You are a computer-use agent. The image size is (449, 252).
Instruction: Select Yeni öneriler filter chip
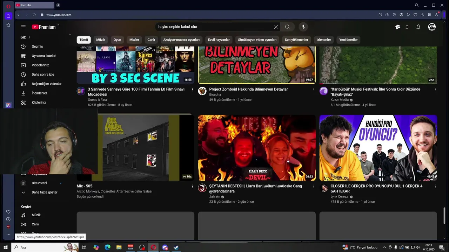[348, 40]
